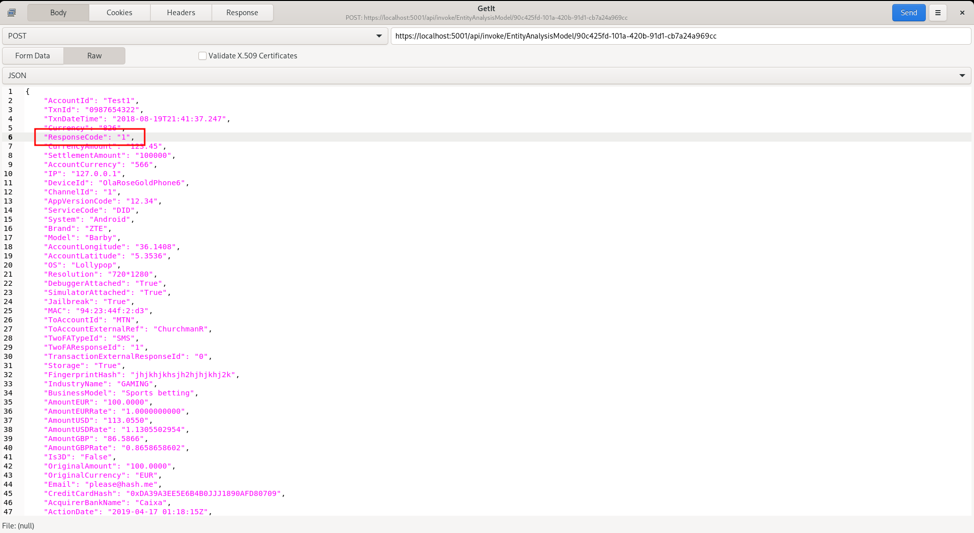Select the Form Data toggle
Screen dimensions: 974x533
pos(33,56)
